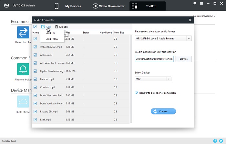
Task: Click the output location path field
Action: point(154,59)
